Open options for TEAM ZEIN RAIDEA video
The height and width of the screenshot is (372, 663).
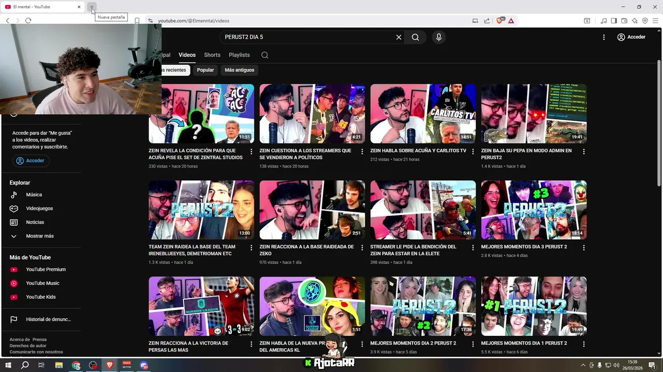point(251,247)
